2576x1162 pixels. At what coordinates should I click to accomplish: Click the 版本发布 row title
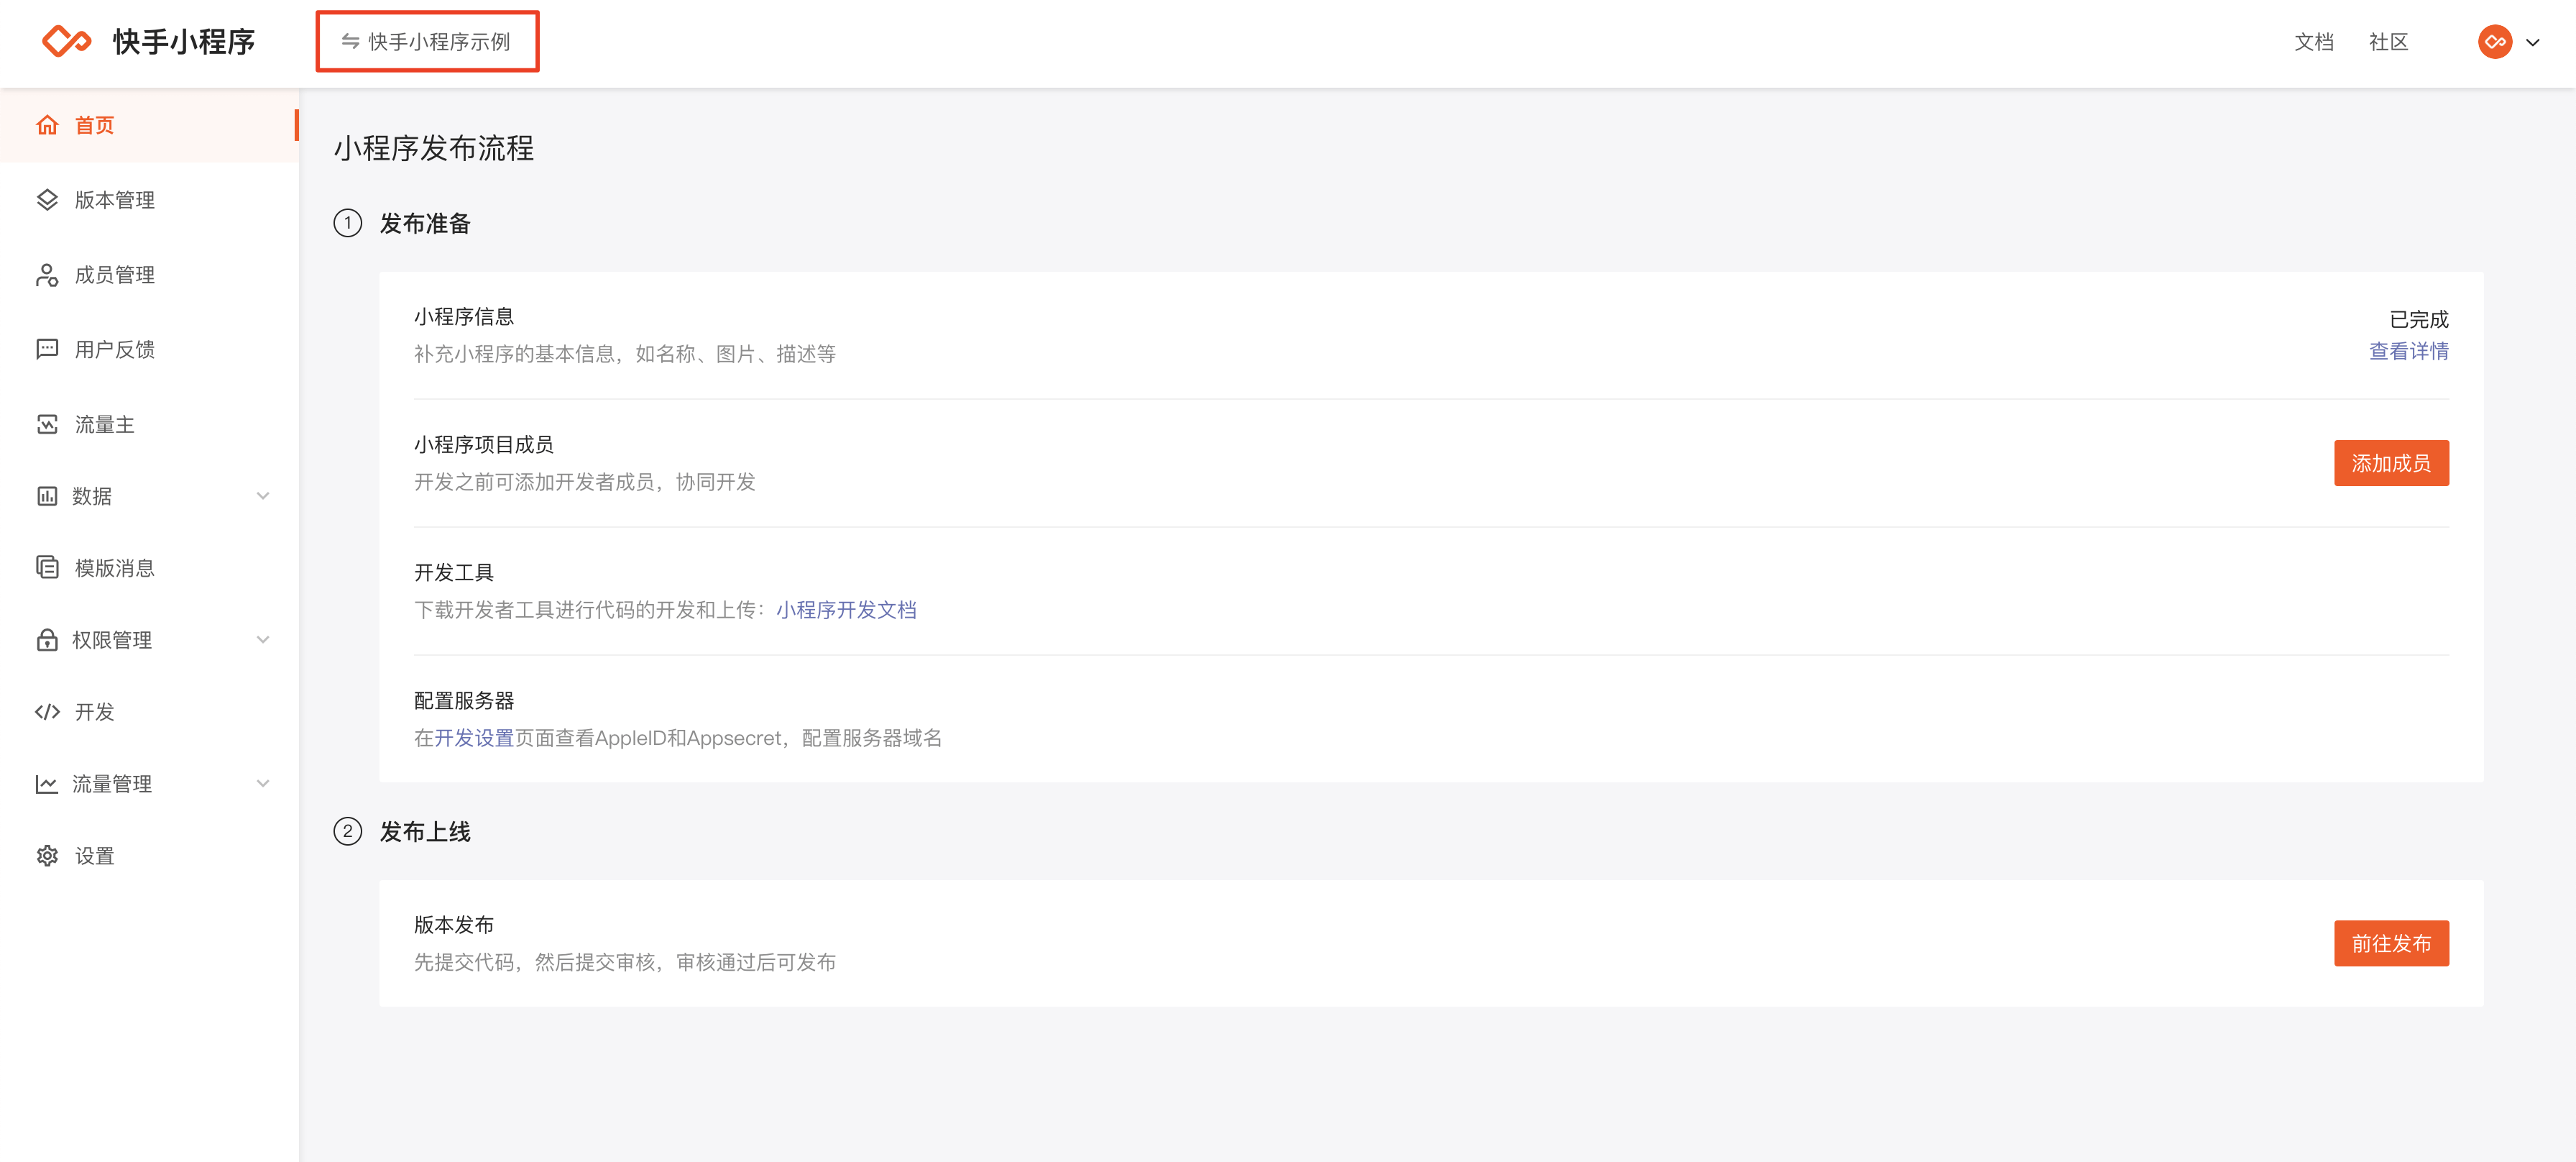[454, 924]
